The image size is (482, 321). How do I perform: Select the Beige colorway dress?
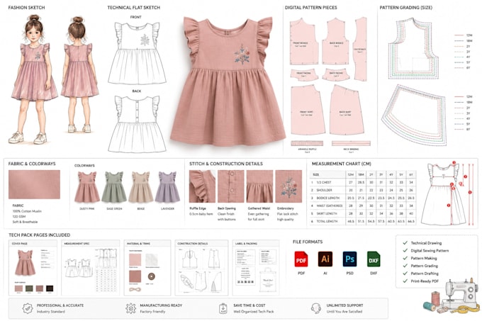point(141,187)
